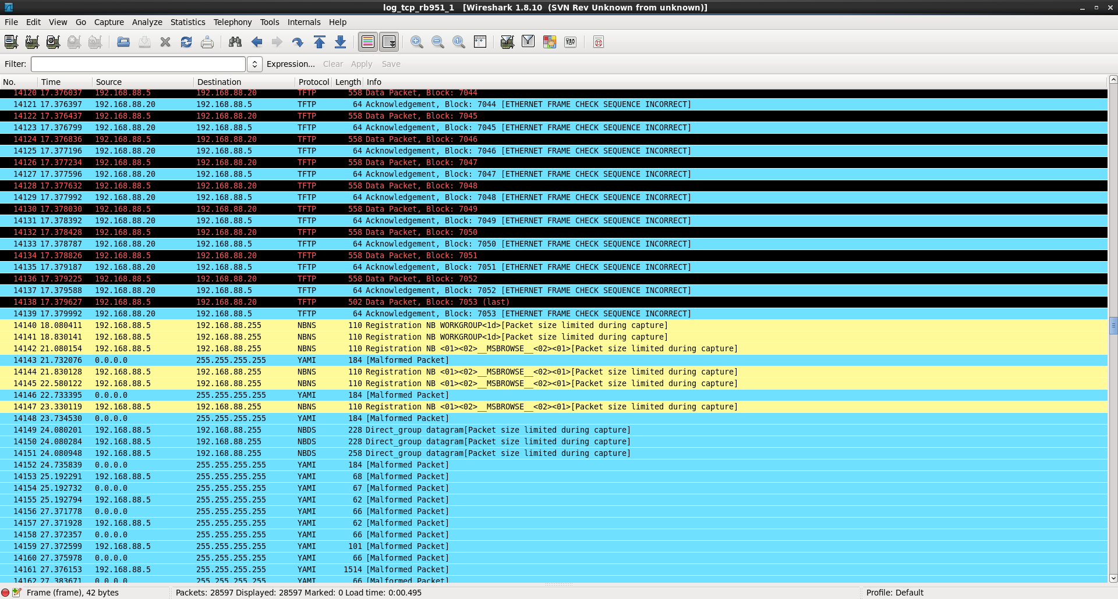Select packet 14151 NBDS length 258
1118x599 pixels.
pos(553,453)
